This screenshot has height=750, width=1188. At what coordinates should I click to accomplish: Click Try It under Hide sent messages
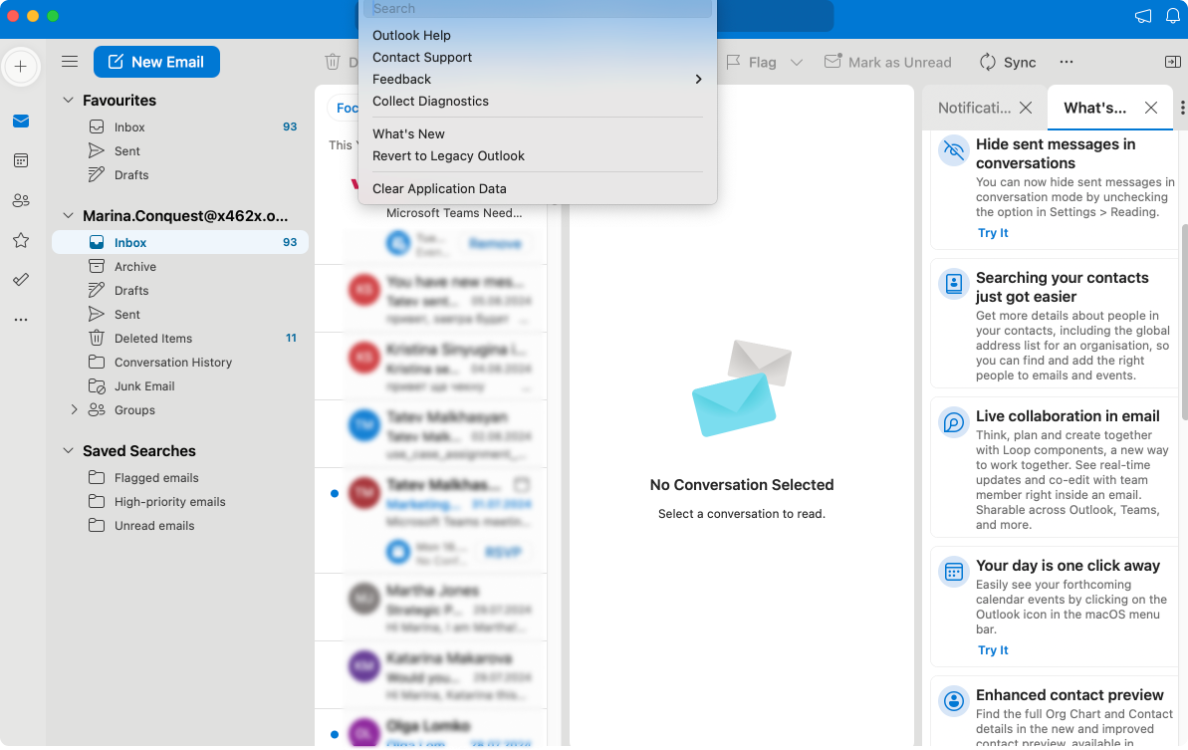[993, 233]
